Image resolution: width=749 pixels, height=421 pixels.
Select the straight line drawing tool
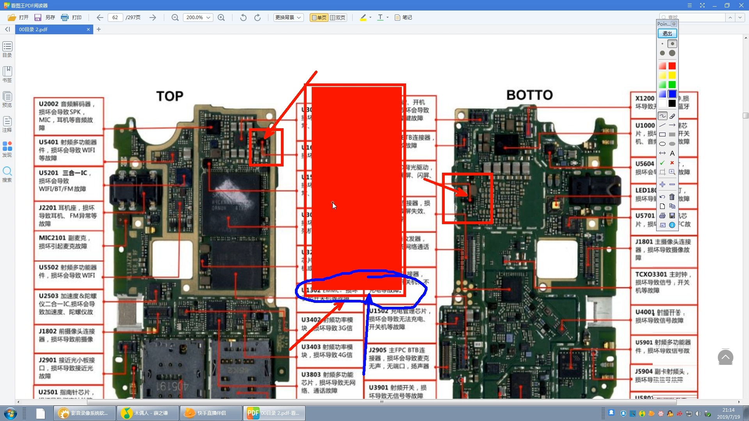click(x=662, y=125)
